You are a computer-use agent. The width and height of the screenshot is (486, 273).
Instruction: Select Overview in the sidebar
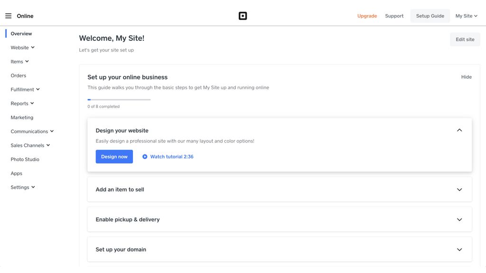click(x=21, y=33)
